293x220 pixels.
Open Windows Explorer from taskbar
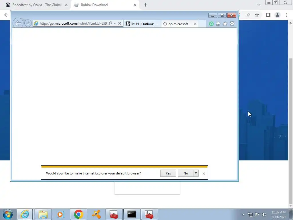(x=43, y=214)
